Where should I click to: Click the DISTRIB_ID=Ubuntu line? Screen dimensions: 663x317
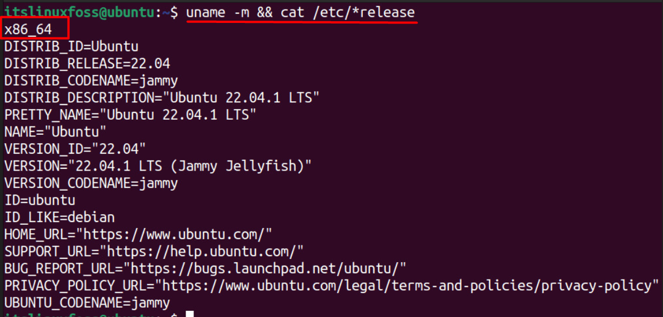tap(71, 46)
